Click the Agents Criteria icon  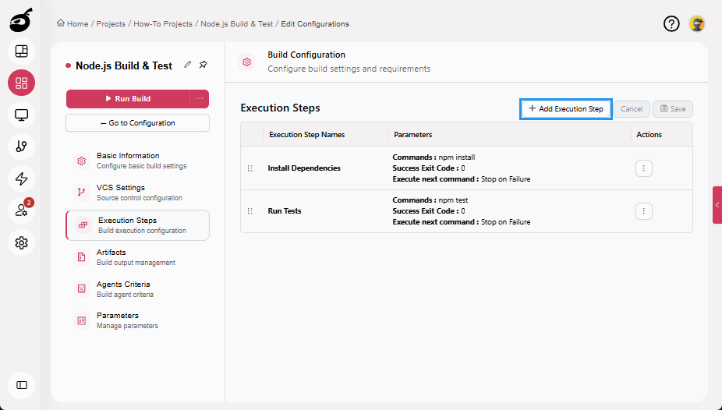click(x=82, y=288)
